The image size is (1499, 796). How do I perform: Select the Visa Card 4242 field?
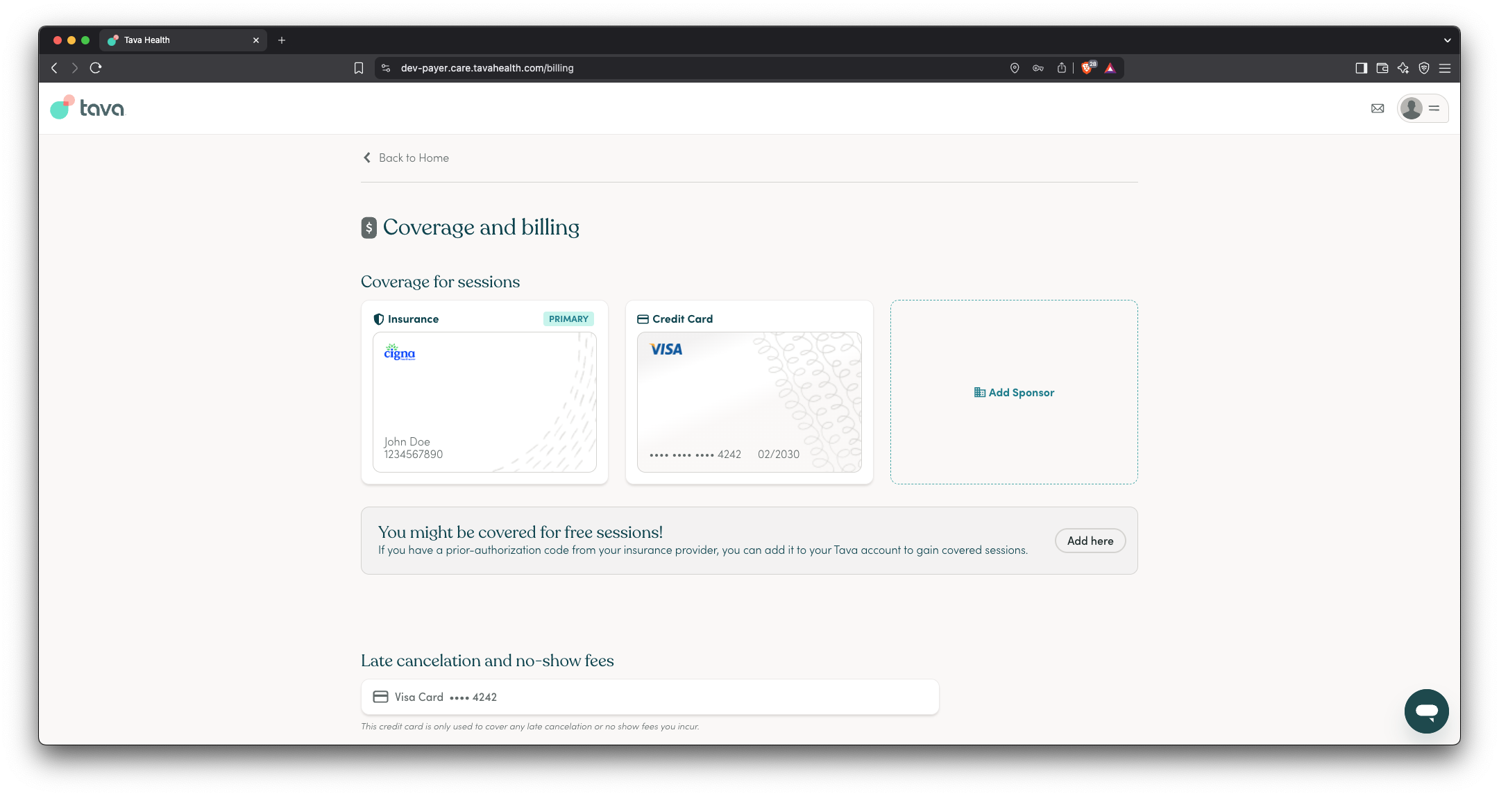650,697
